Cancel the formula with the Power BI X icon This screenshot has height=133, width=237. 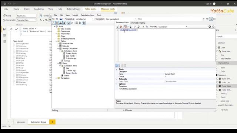pos(11,29)
